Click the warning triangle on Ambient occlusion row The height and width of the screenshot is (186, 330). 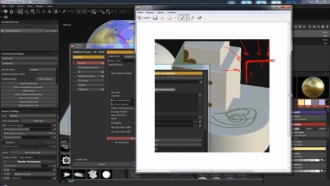click(x=103, y=76)
